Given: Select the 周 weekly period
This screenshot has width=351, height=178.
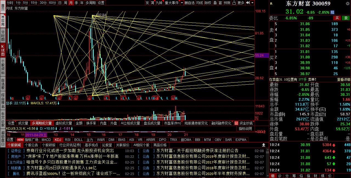Looking at the screenshot, I should [65, 3].
